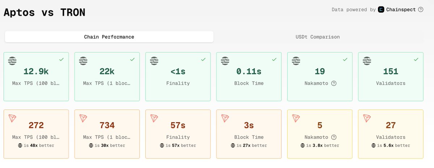The width and height of the screenshot is (434, 168).
Task: Click the TRON logo in the 272 card
Action: coord(13,118)
